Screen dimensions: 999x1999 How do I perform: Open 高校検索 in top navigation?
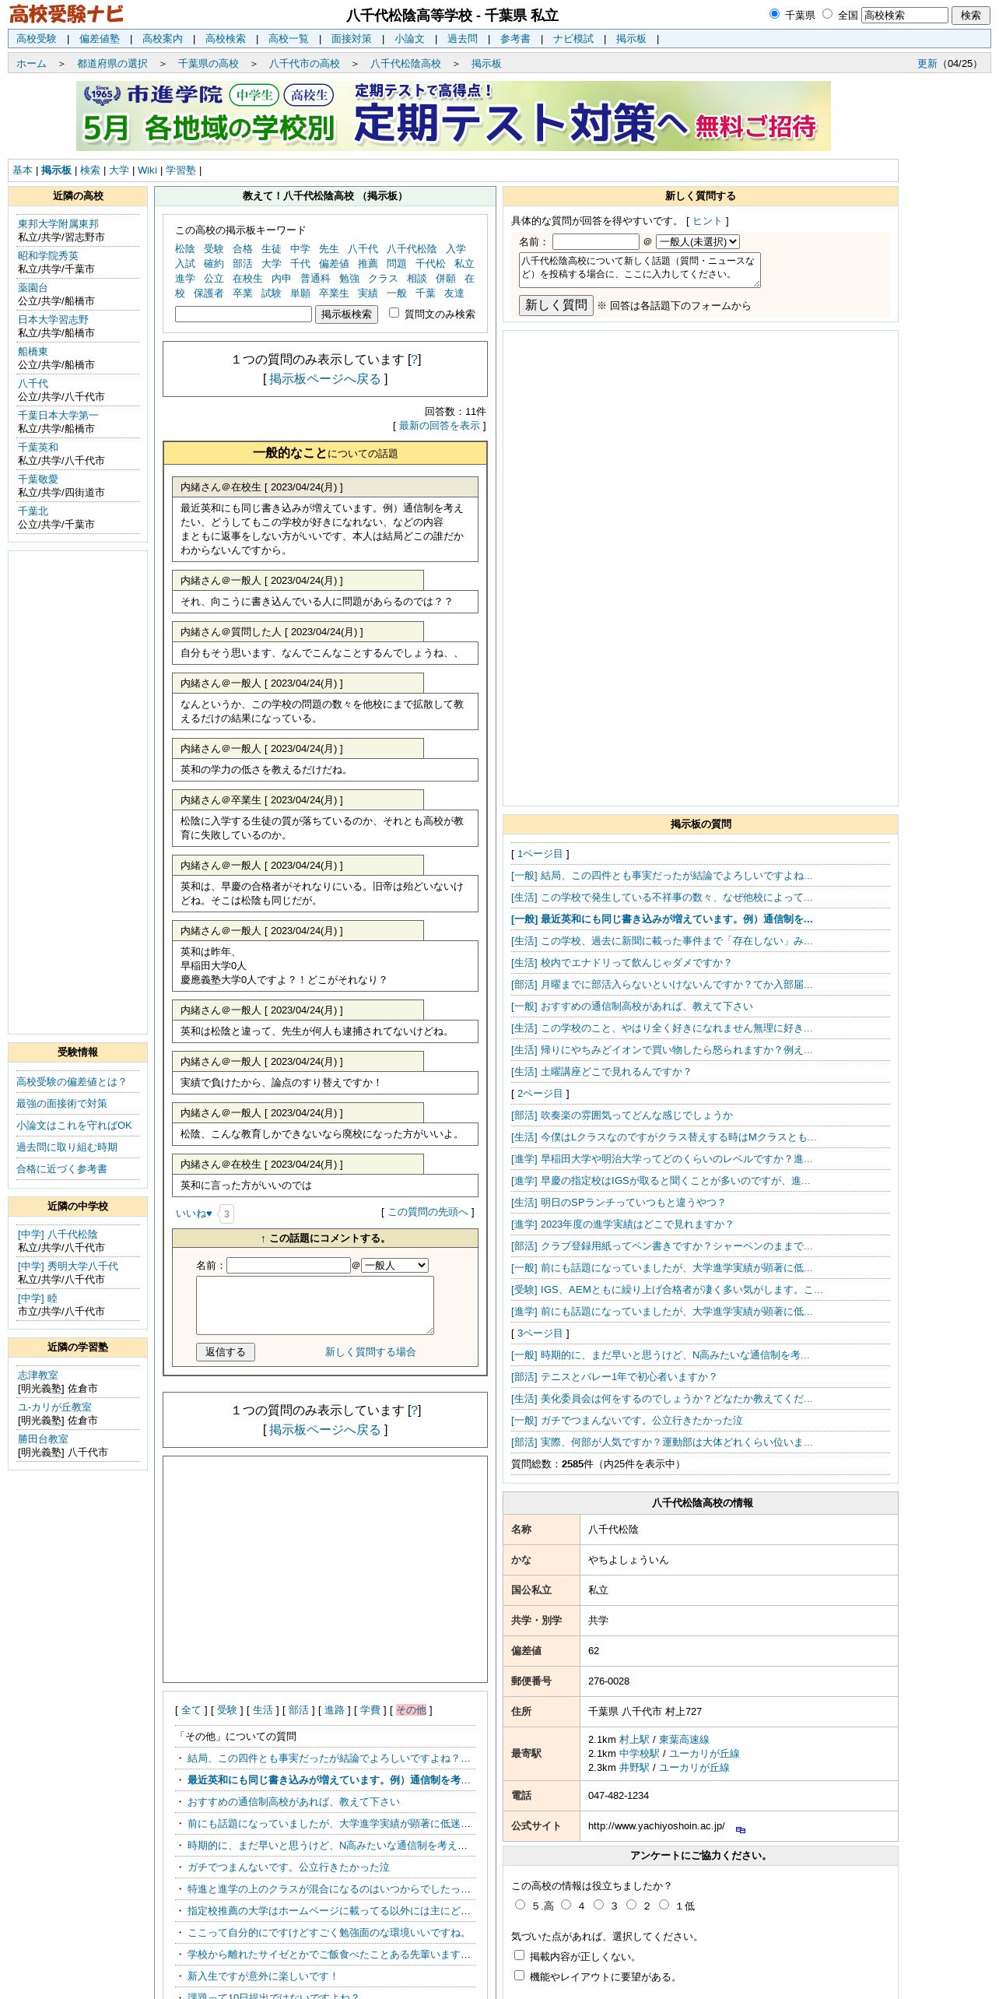coord(226,39)
